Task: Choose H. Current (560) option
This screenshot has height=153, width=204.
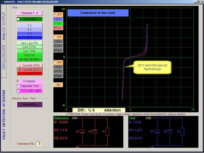Action: (x=30, y=74)
